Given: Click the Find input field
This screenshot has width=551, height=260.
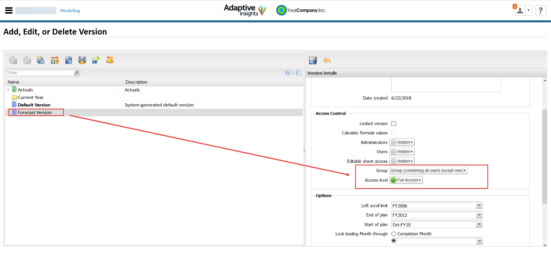Looking at the screenshot, I should coord(40,73).
